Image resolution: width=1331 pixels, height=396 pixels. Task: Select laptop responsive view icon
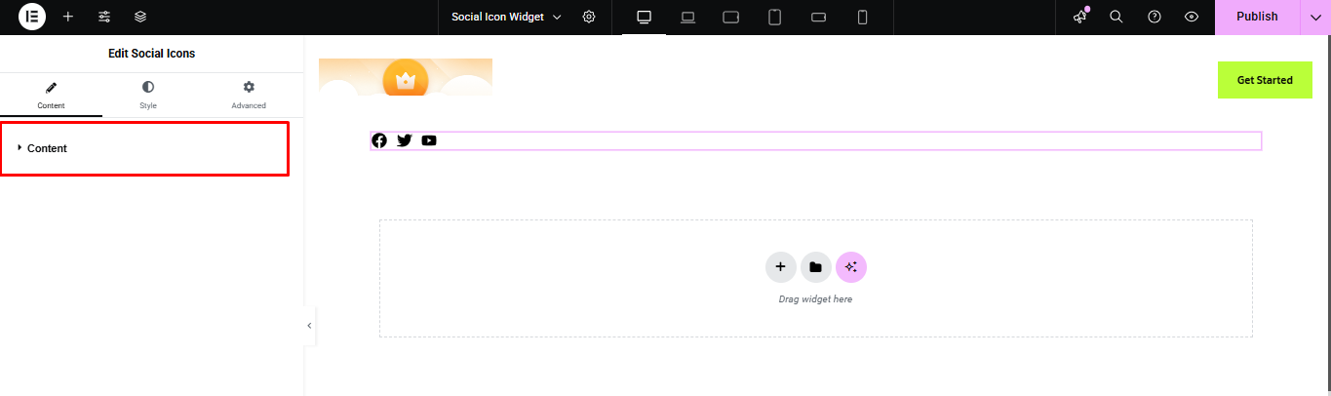(x=687, y=17)
